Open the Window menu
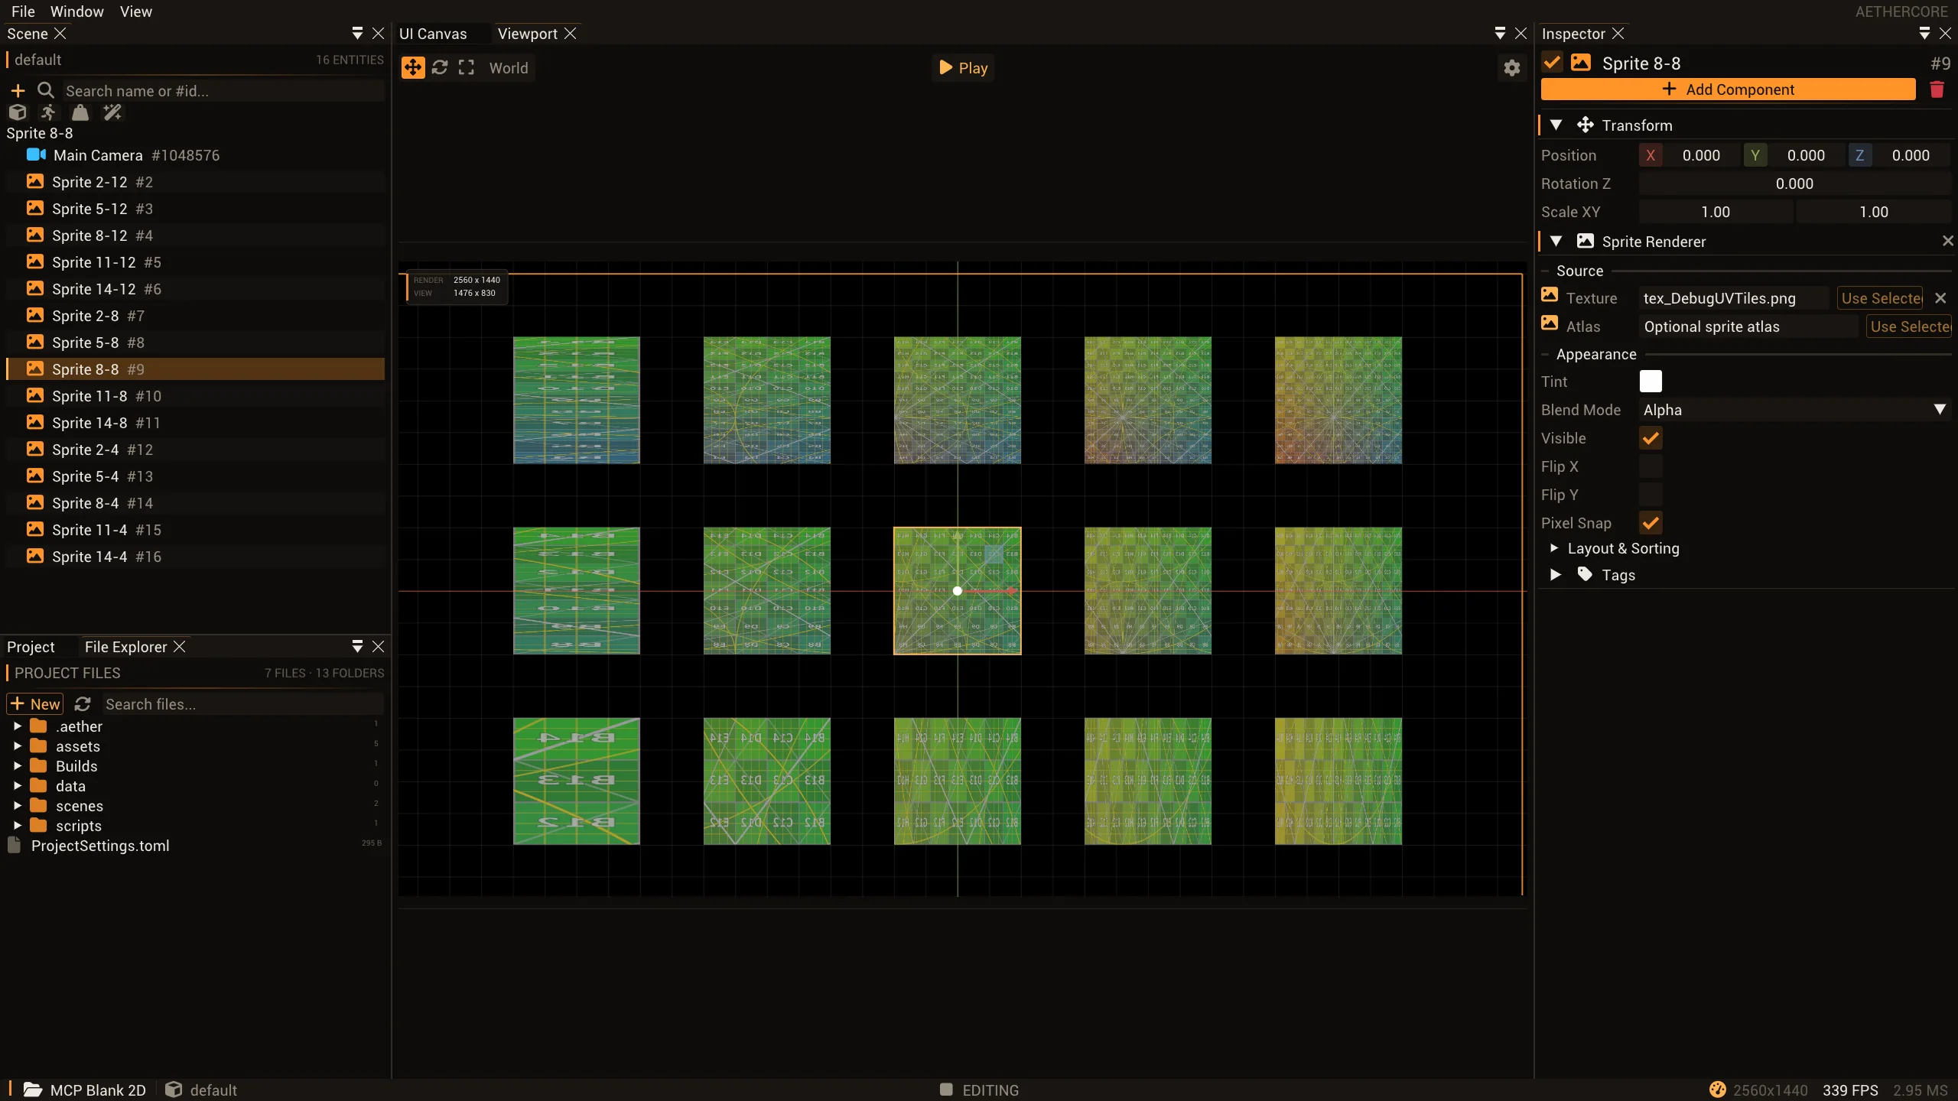Viewport: 1958px width, 1101px height. (76, 11)
